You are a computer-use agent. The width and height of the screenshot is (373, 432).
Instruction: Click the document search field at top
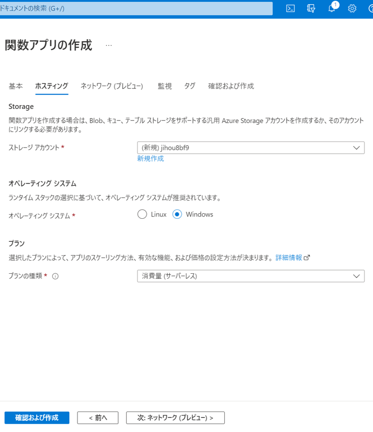[135, 8]
